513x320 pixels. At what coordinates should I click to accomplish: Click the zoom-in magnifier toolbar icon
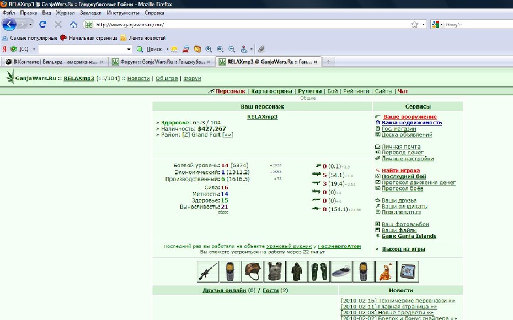pos(209,50)
